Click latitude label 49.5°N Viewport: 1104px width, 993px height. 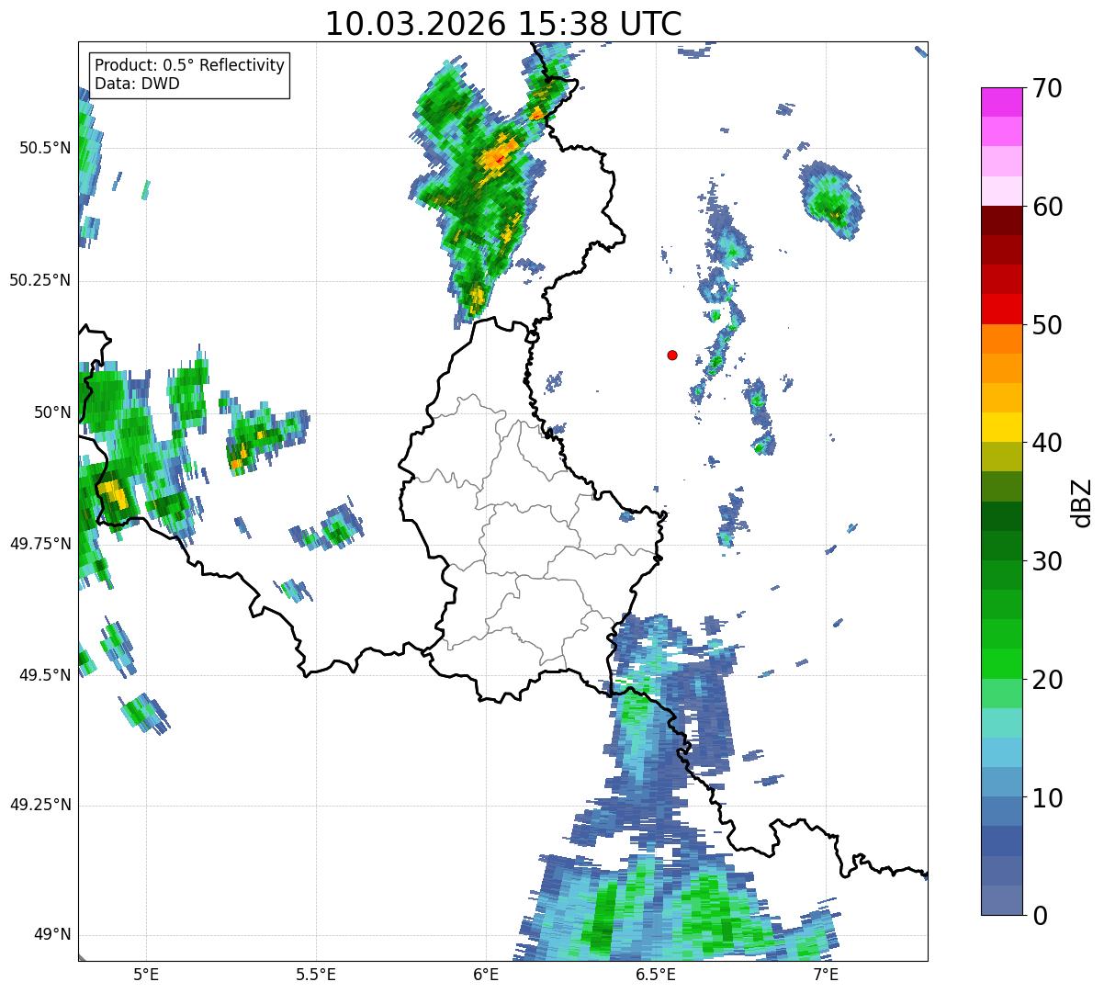45,675
